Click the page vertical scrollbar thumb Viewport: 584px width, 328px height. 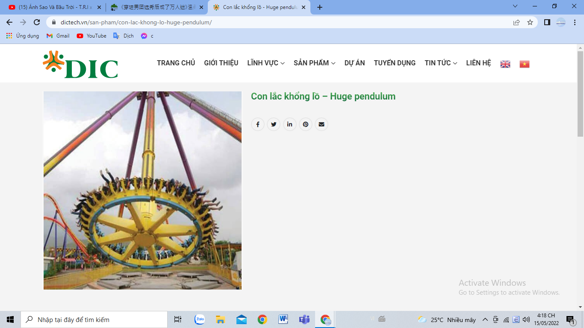(x=580, y=94)
